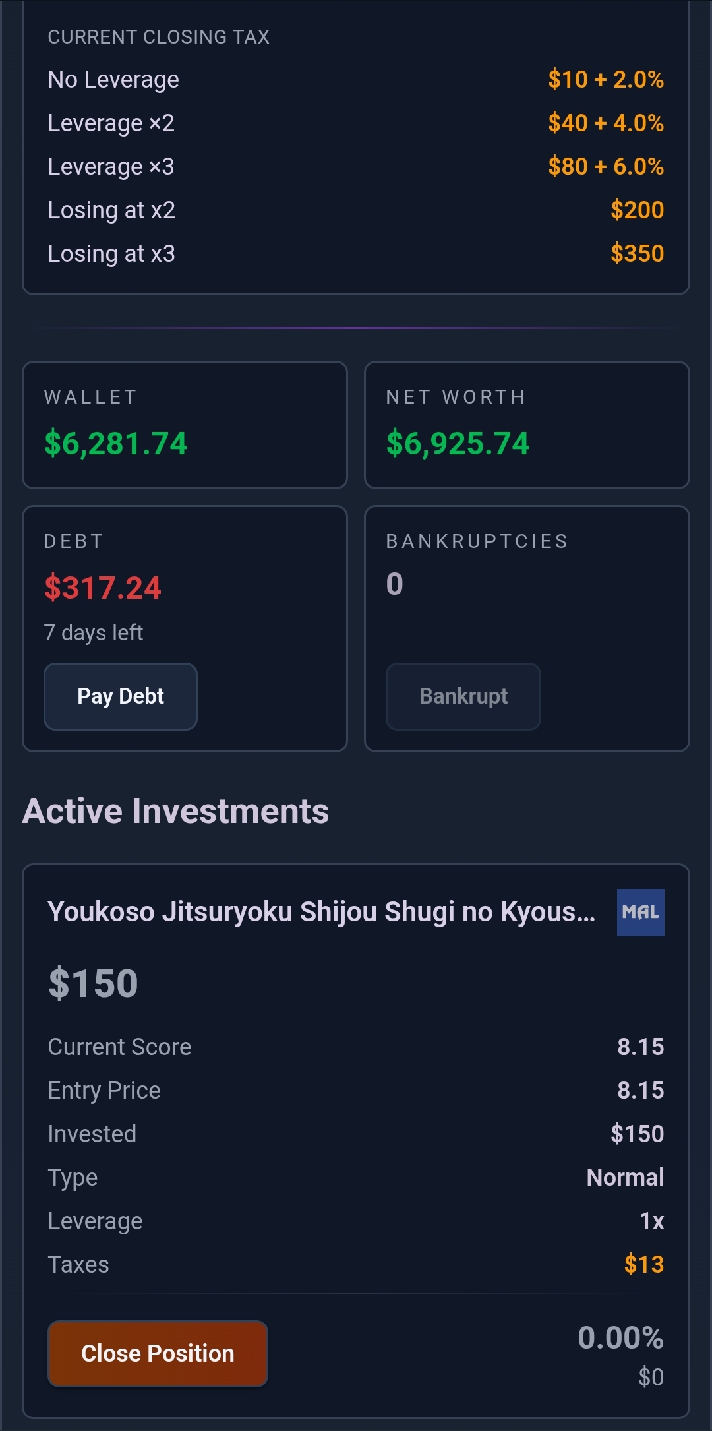Click the Pay Debt button
This screenshot has width=712, height=1431.
121,696
